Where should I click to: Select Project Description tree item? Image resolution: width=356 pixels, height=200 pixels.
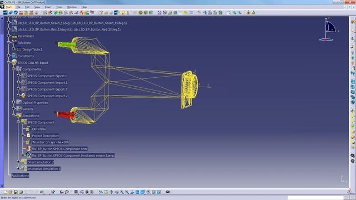pyautogui.click(x=45, y=136)
